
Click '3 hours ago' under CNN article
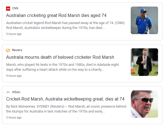coord(14,34)
